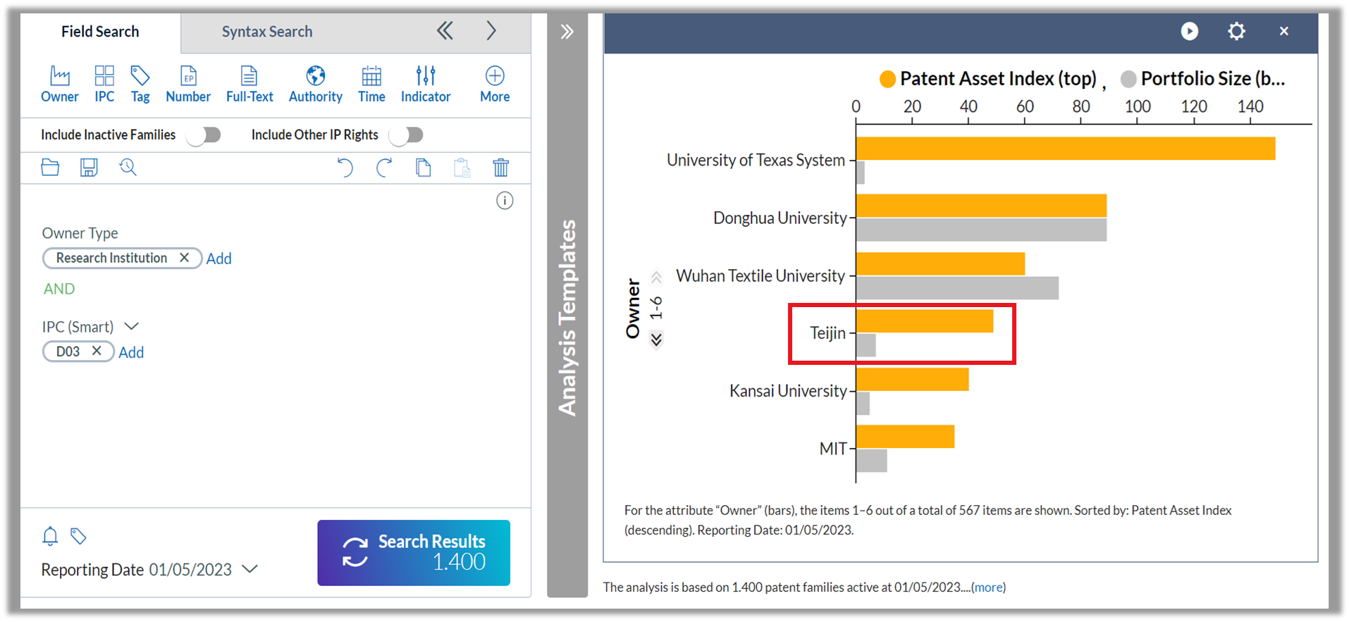This screenshot has height=622, width=1349.
Task: Copy the search query
Action: click(x=423, y=168)
